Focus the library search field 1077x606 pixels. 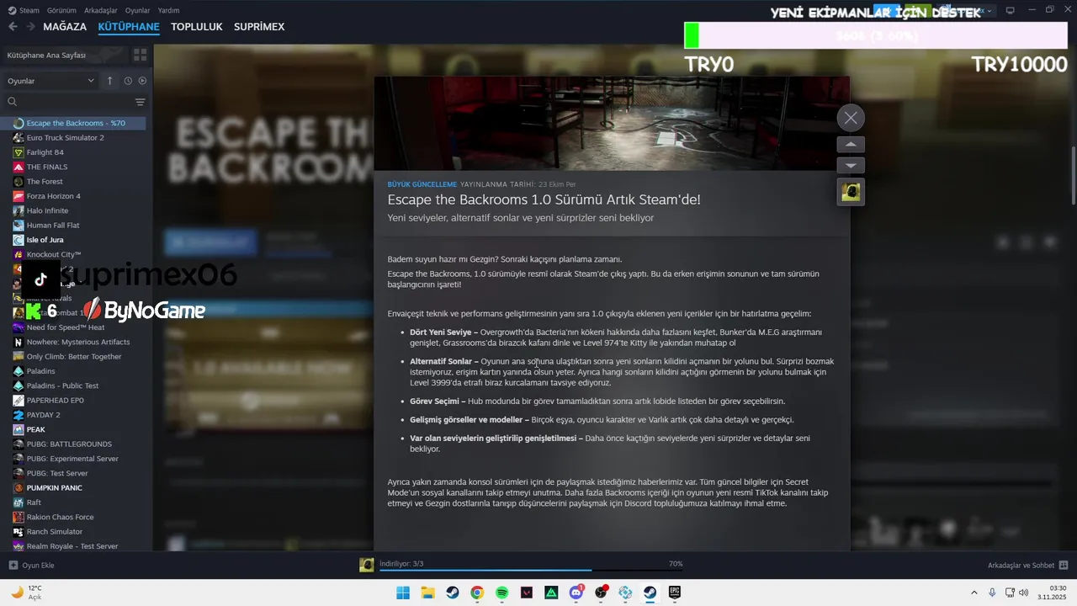67,102
